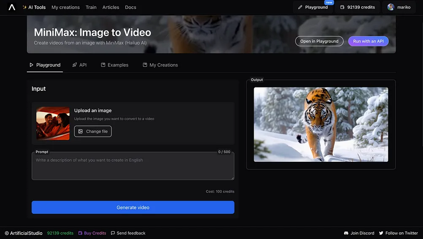This screenshot has height=239, width=423.
Task: Click the Twitter bird icon
Action: (x=381, y=233)
